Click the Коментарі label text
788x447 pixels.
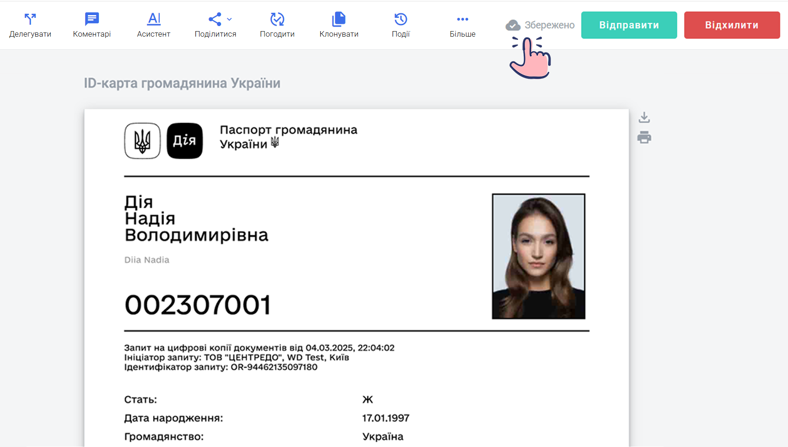[92, 34]
